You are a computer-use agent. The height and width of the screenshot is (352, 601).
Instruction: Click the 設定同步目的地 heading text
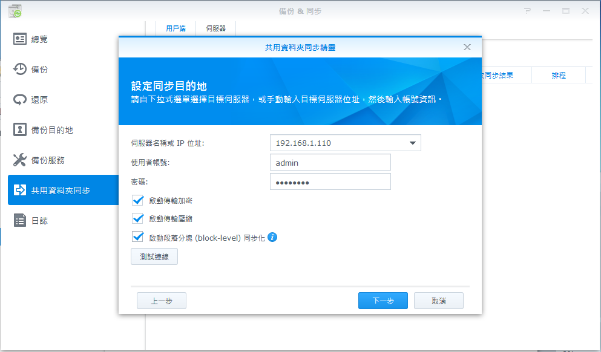pyautogui.click(x=169, y=86)
